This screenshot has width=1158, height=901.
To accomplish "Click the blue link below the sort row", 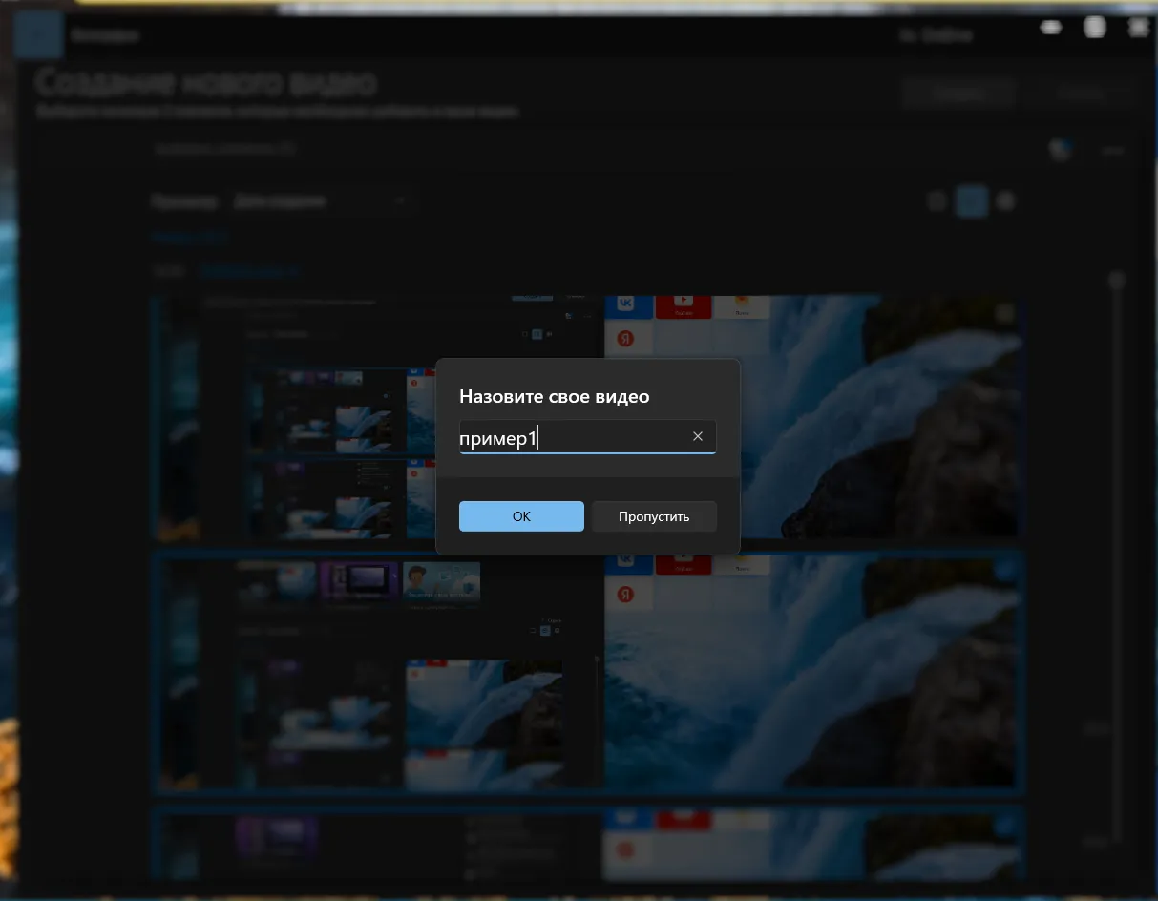I will click(x=188, y=237).
